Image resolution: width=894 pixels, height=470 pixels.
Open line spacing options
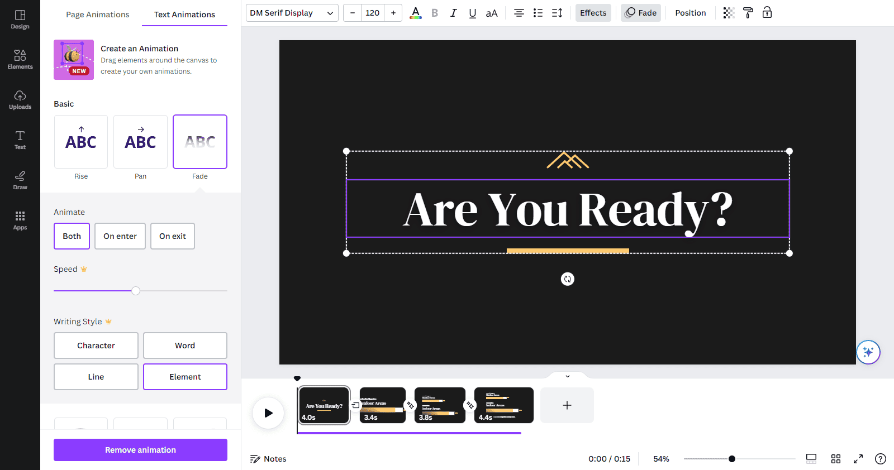(x=557, y=13)
